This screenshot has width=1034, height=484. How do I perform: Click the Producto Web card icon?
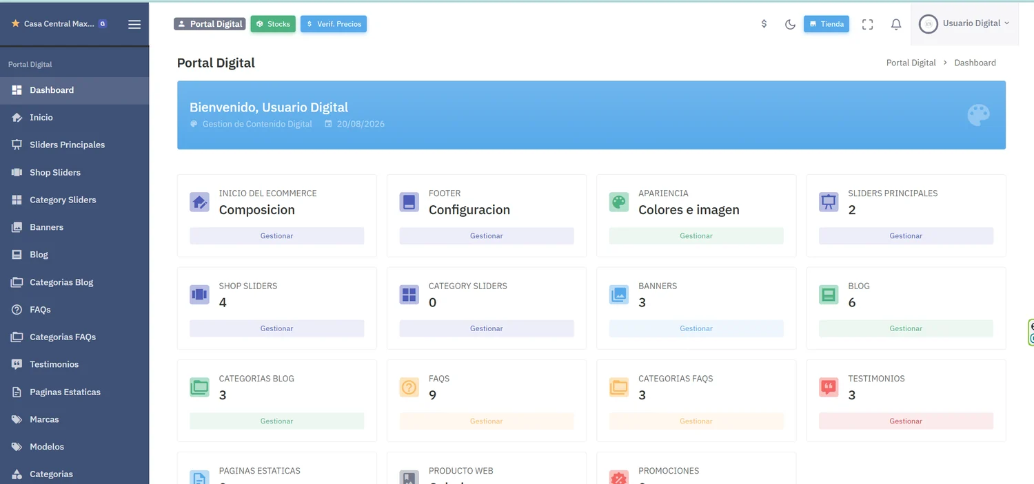[x=409, y=477]
